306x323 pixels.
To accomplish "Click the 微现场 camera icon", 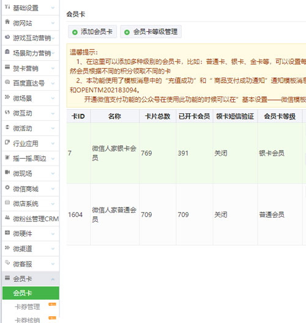I will tap(7, 172).
